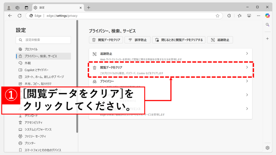Select 外観 in settings sidebar
The width and height of the screenshot is (276, 155).
[x=28, y=63]
